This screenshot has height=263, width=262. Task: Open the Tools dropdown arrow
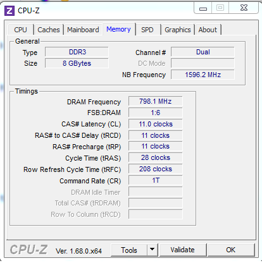(x=152, y=250)
